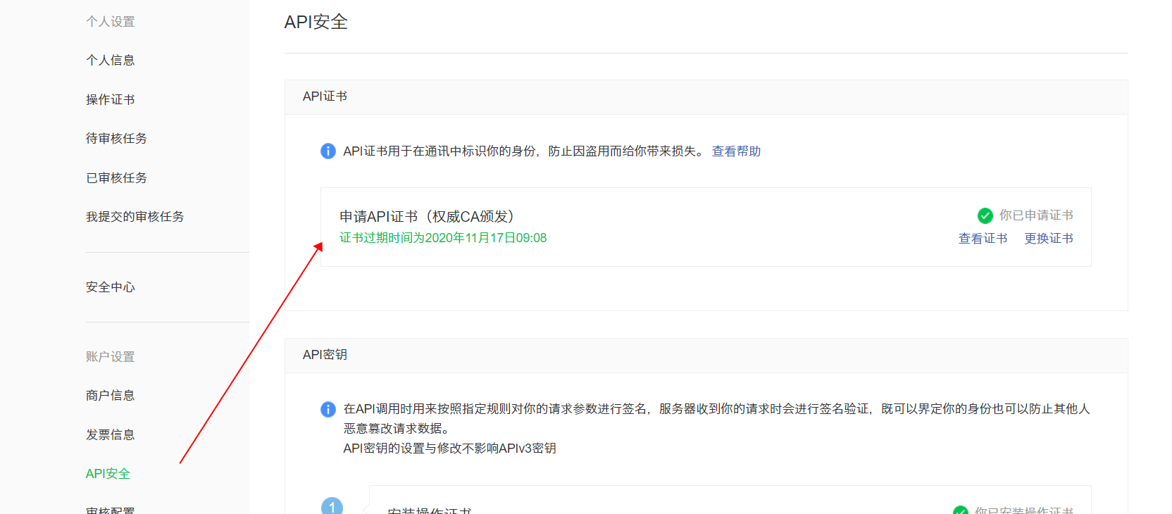This screenshot has width=1172, height=514.
Task: Open 商户信息 under 账户设置
Action: [111, 396]
